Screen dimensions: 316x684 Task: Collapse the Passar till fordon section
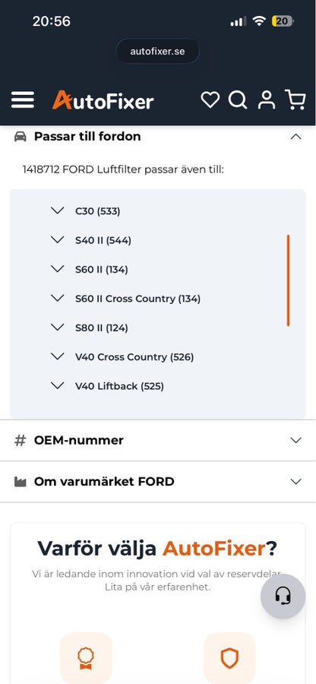coord(295,137)
